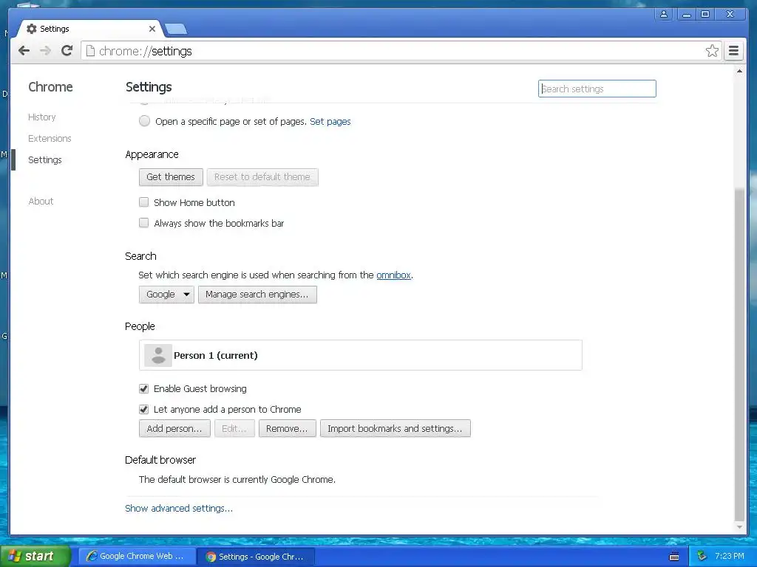Enable Show Home button checkbox
Viewport: 757px width, 567px height.
coord(144,202)
